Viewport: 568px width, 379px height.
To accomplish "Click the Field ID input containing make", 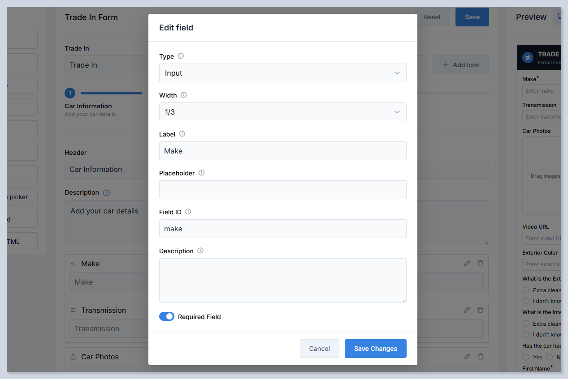I will [x=282, y=229].
